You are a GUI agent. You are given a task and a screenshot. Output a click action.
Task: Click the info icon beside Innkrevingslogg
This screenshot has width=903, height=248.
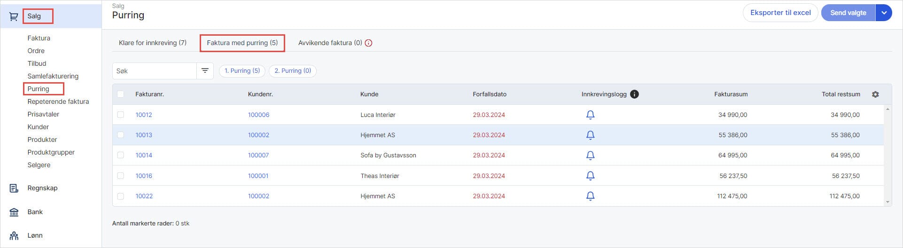click(x=634, y=94)
